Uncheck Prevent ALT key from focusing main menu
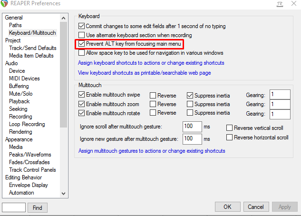 (x=82, y=44)
